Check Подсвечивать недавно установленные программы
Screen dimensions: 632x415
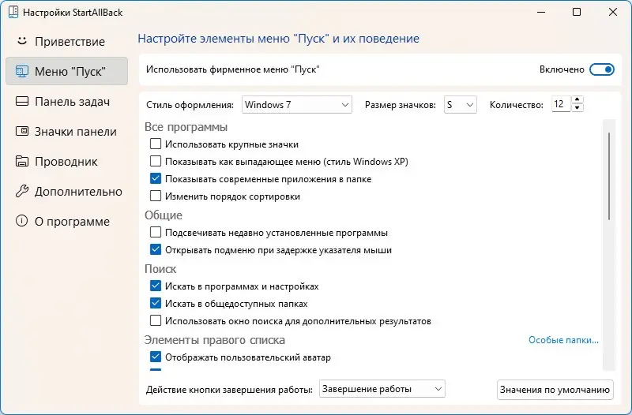pos(156,233)
